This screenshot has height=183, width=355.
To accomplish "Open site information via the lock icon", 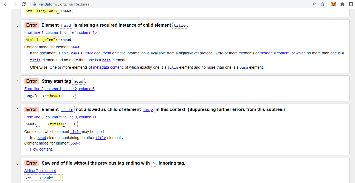I will click(x=34, y=4).
